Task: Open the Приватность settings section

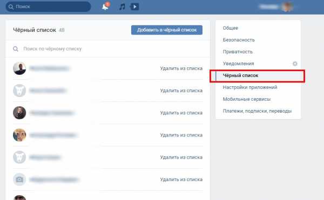Action: point(238,52)
